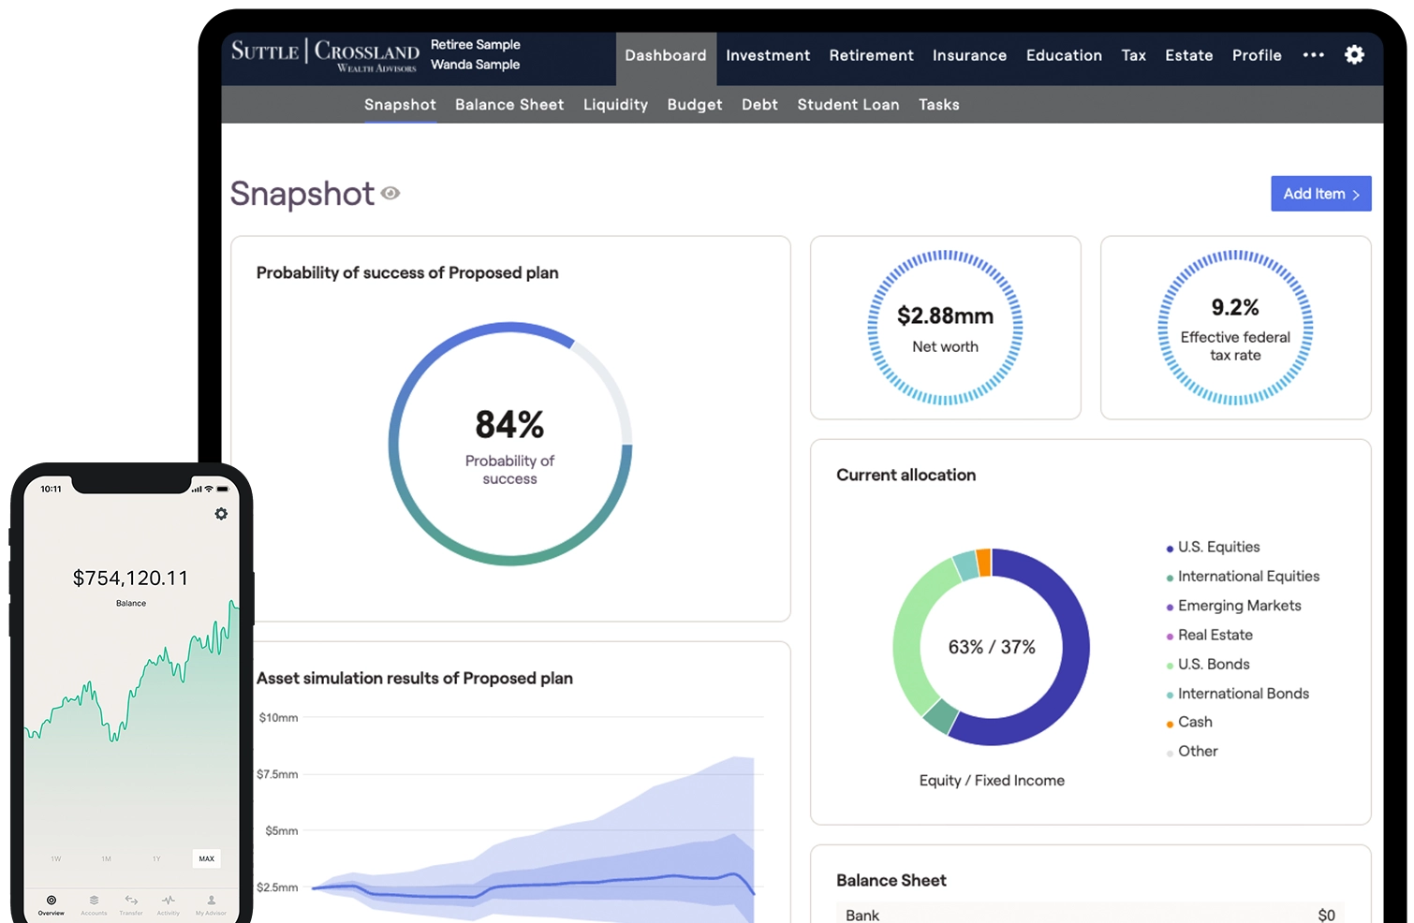Select the MAX time range on phone chart
1414x923 pixels.
pyautogui.click(x=206, y=858)
